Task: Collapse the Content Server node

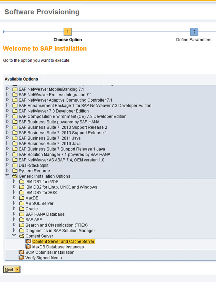Action: click(x=14, y=235)
